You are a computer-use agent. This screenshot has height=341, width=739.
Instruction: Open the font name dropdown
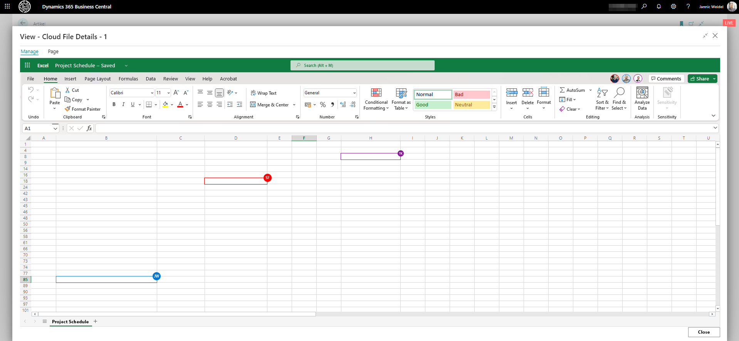click(x=152, y=93)
